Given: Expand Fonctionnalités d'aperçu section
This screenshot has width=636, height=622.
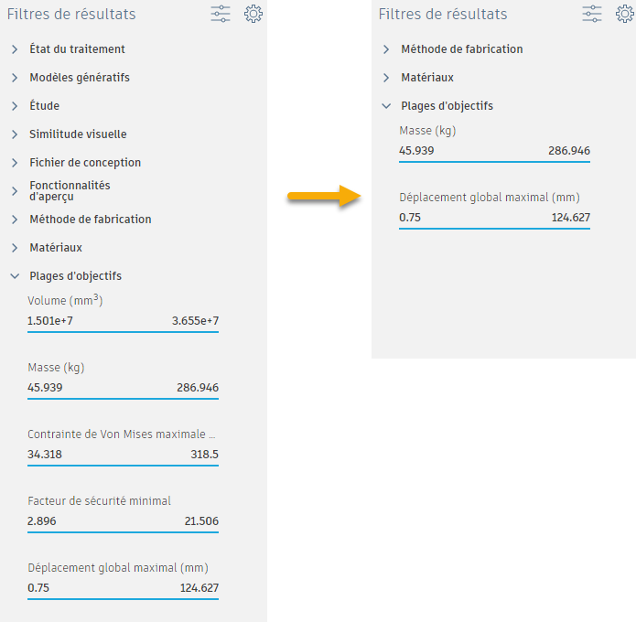Looking at the screenshot, I should click(70, 190).
